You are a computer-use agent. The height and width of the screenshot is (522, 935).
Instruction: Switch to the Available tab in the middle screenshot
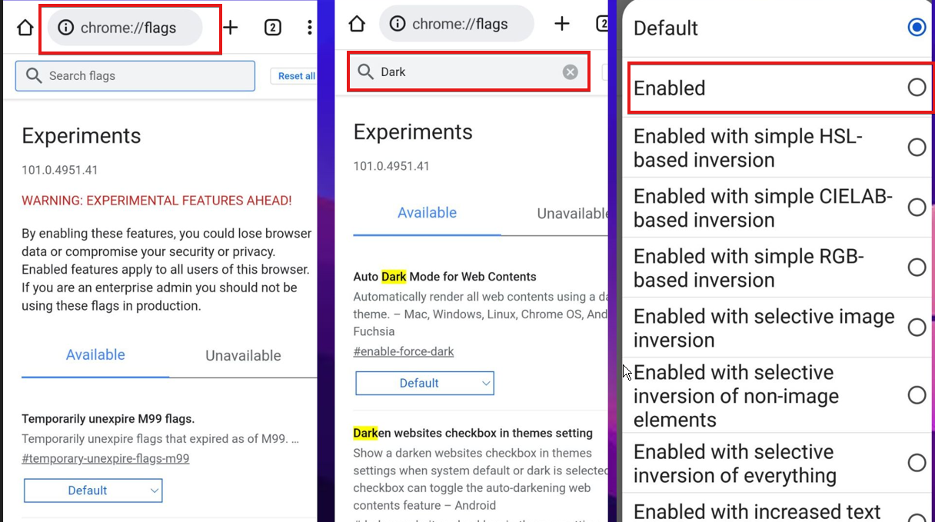(x=427, y=213)
